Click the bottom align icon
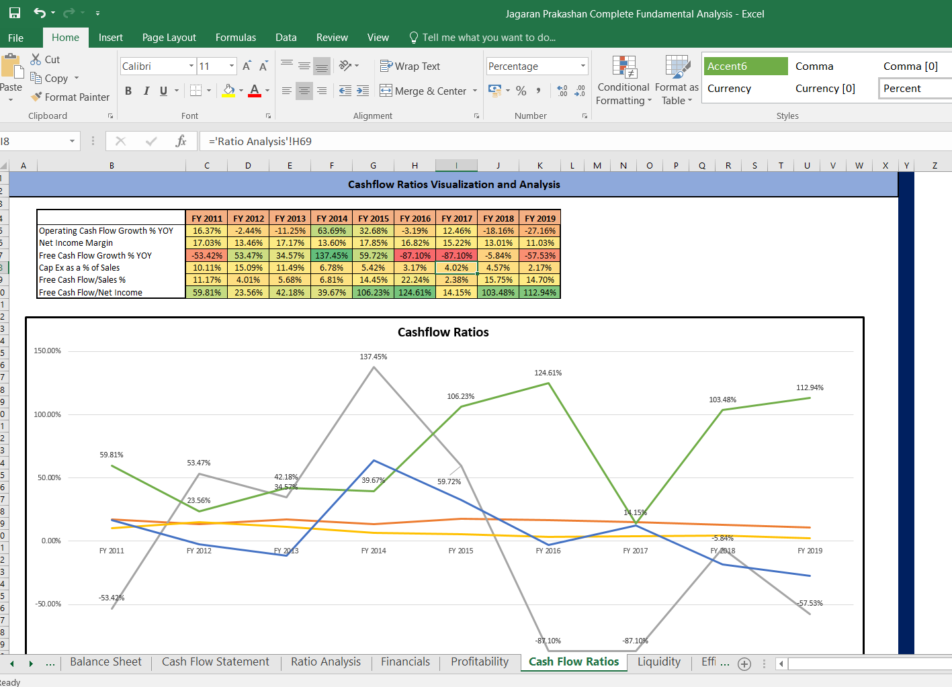The image size is (952, 687). (322, 66)
